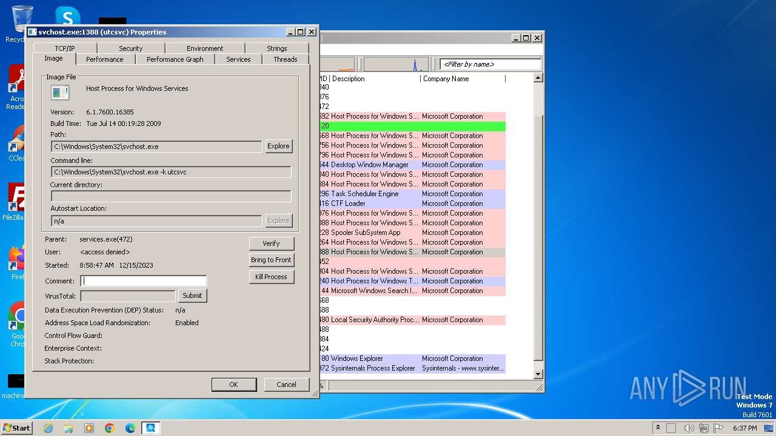Click the CPU history graph in toolbar
The image size is (776, 436).
pyautogui.click(x=395, y=64)
